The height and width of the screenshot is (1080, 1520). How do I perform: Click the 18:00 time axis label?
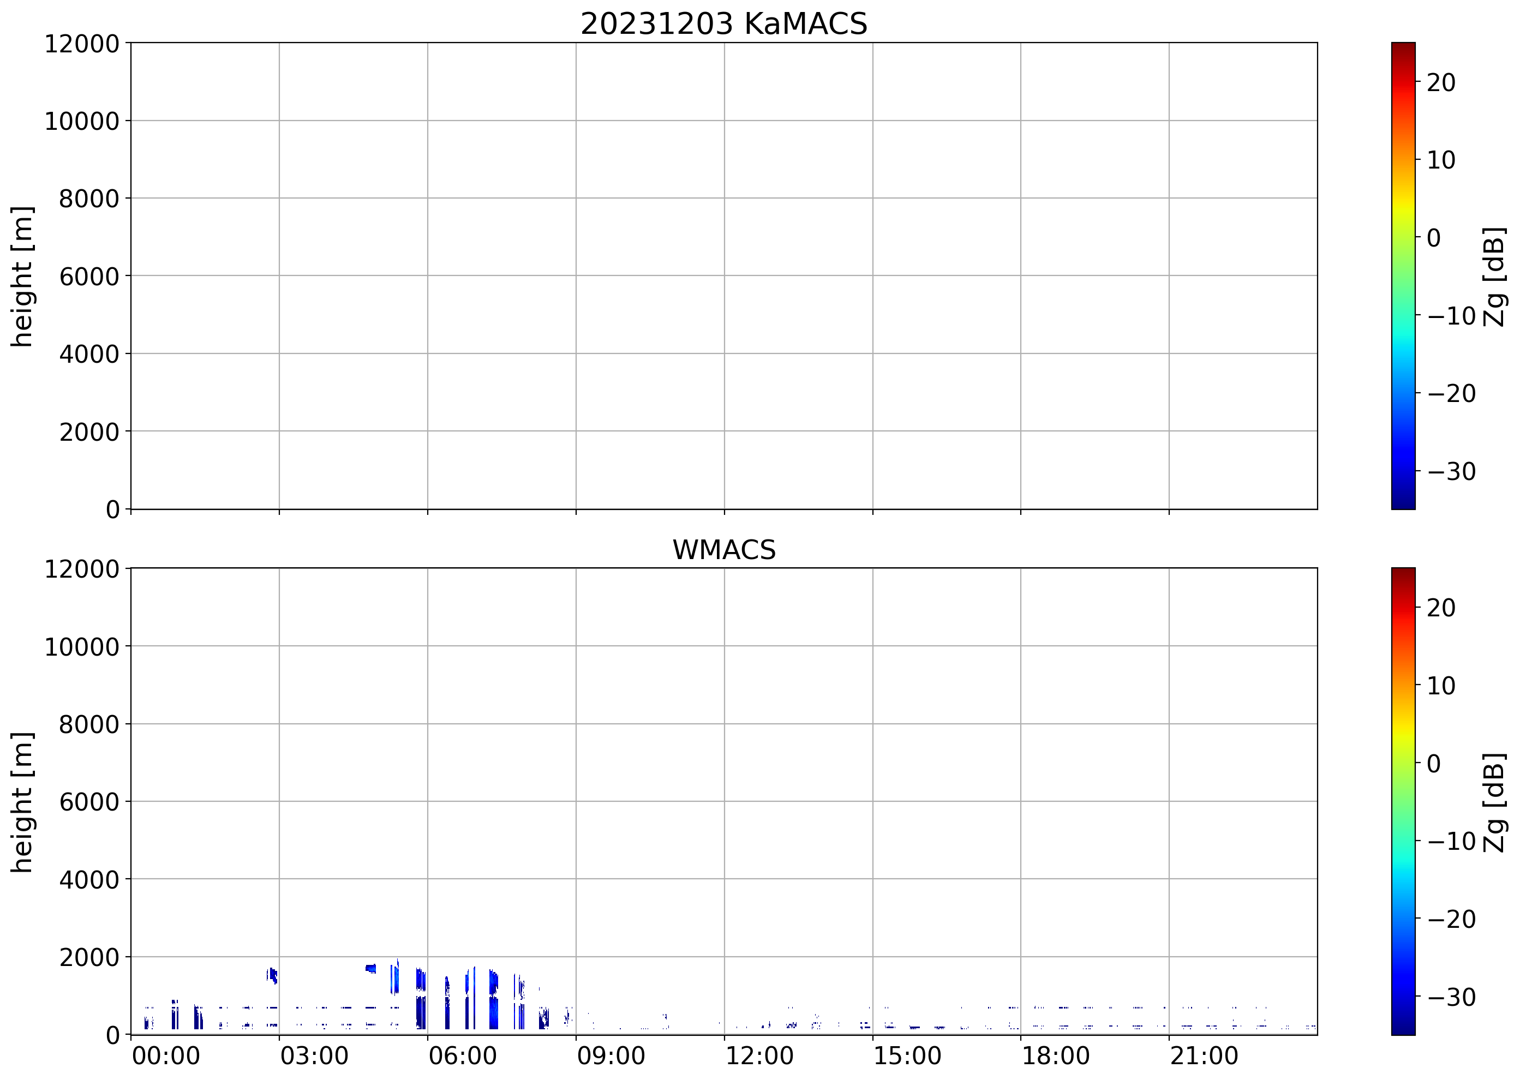[x=1056, y=1055]
